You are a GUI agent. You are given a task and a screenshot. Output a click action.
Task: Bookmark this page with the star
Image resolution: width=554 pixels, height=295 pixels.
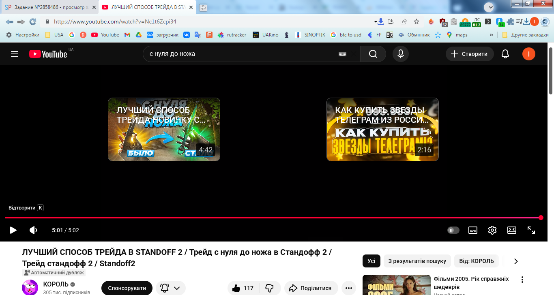pyautogui.click(x=417, y=21)
